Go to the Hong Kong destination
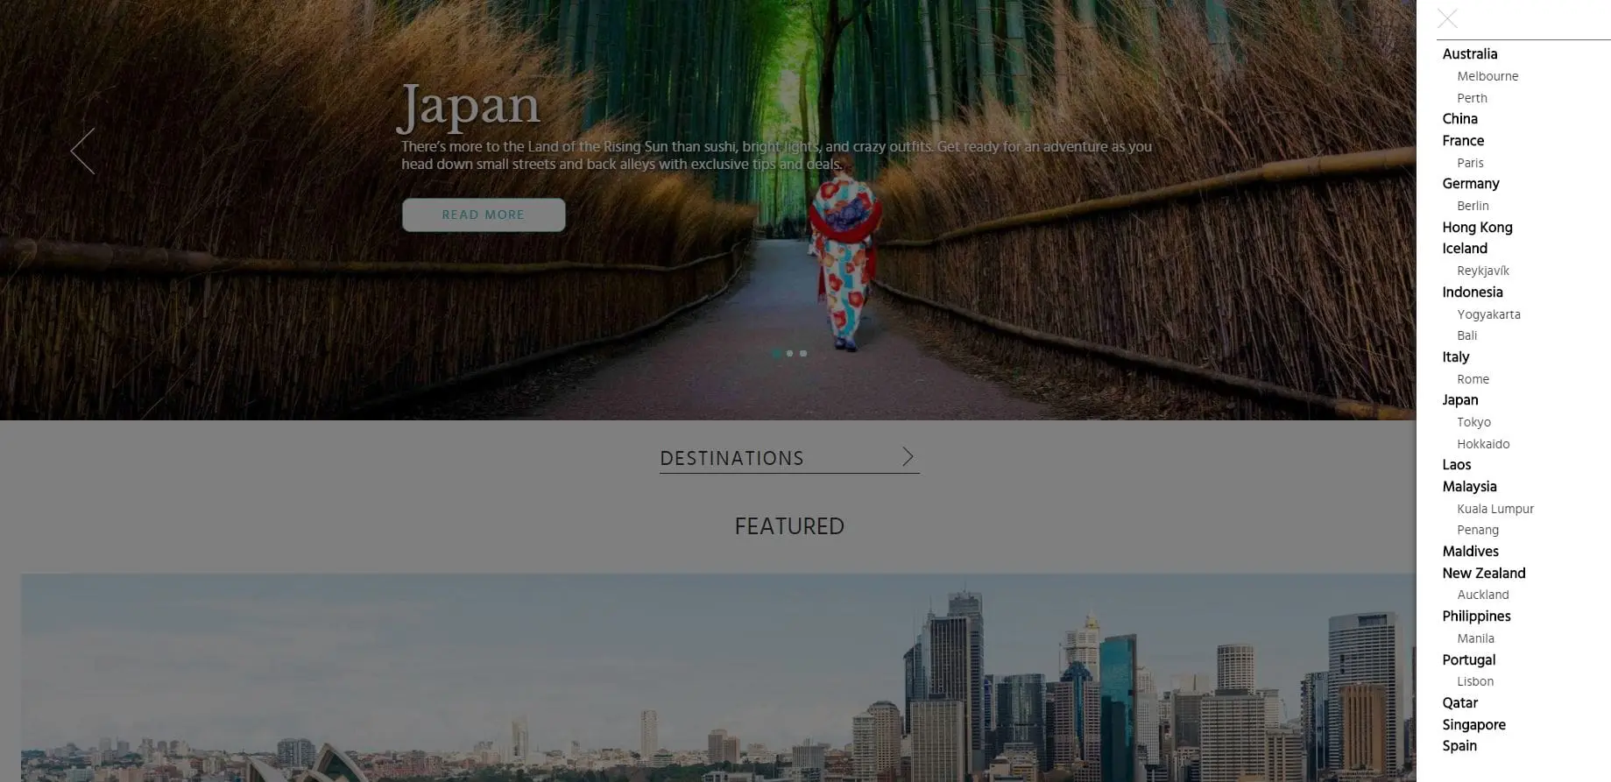 click(x=1477, y=228)
